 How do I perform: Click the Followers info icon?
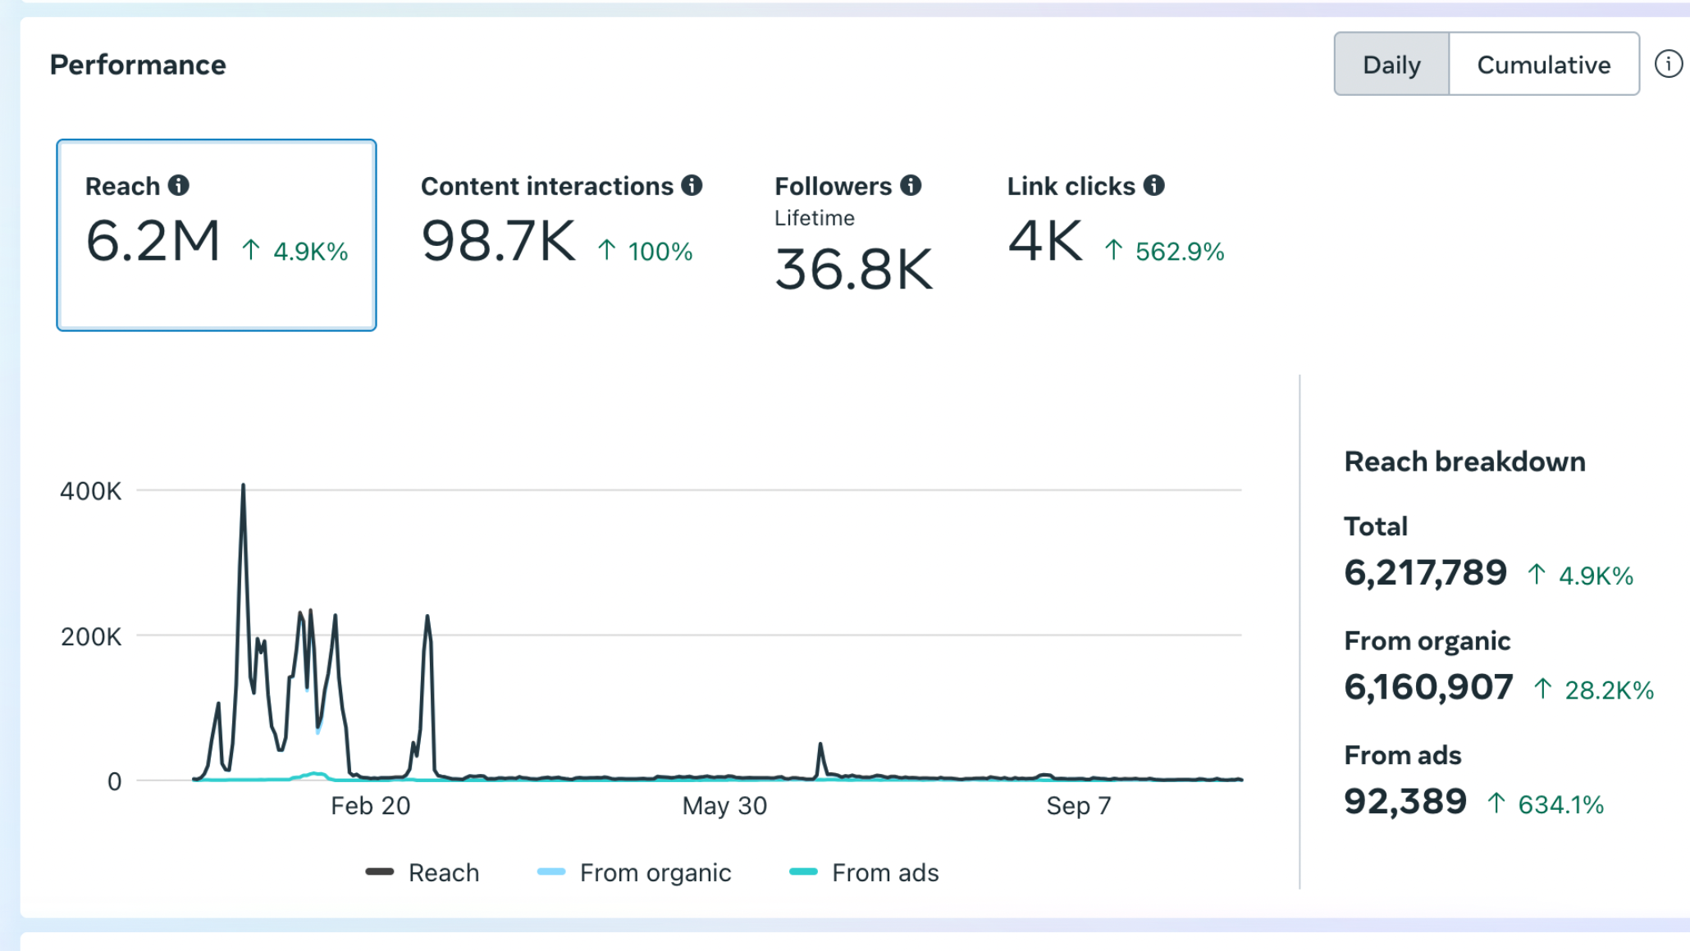coord(911,186)
